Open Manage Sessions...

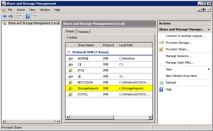[179, 56]
